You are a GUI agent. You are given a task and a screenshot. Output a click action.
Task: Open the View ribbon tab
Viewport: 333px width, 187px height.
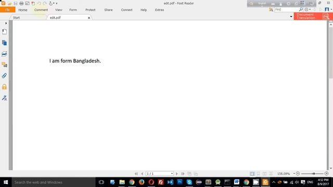coord(59,10)
